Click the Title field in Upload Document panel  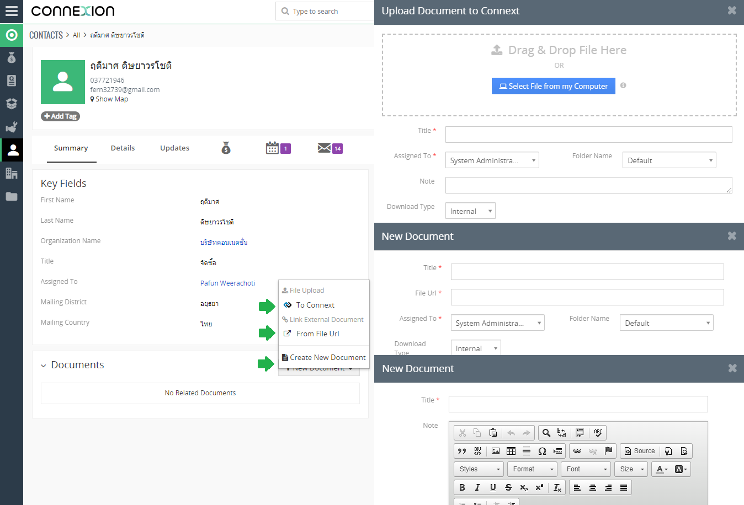(588, 135)
